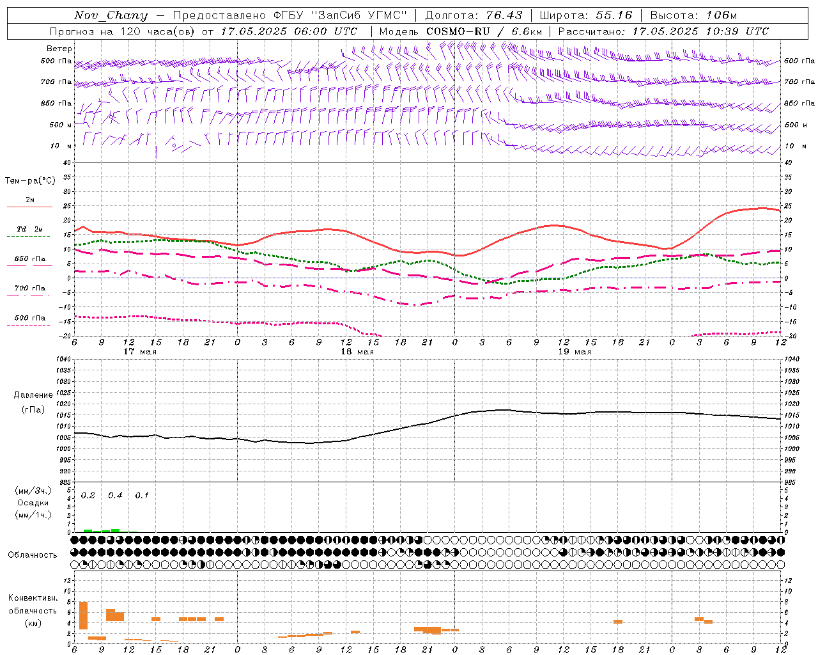Select '700 гПа' entry in the temperature legend
Screen dimensions: 818x655
click(30, 288)
